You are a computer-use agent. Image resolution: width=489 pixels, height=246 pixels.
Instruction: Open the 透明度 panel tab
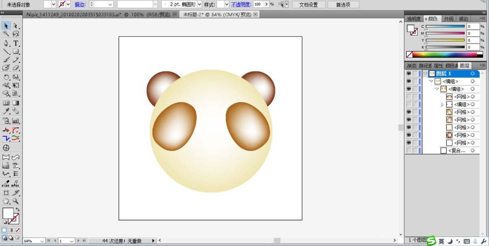point(414,19)
